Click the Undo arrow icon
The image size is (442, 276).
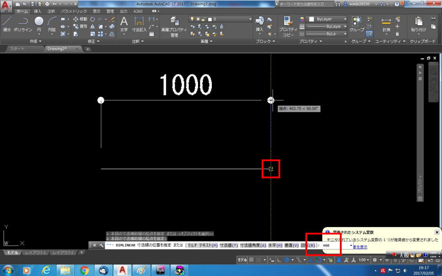[x=55, y=4]
